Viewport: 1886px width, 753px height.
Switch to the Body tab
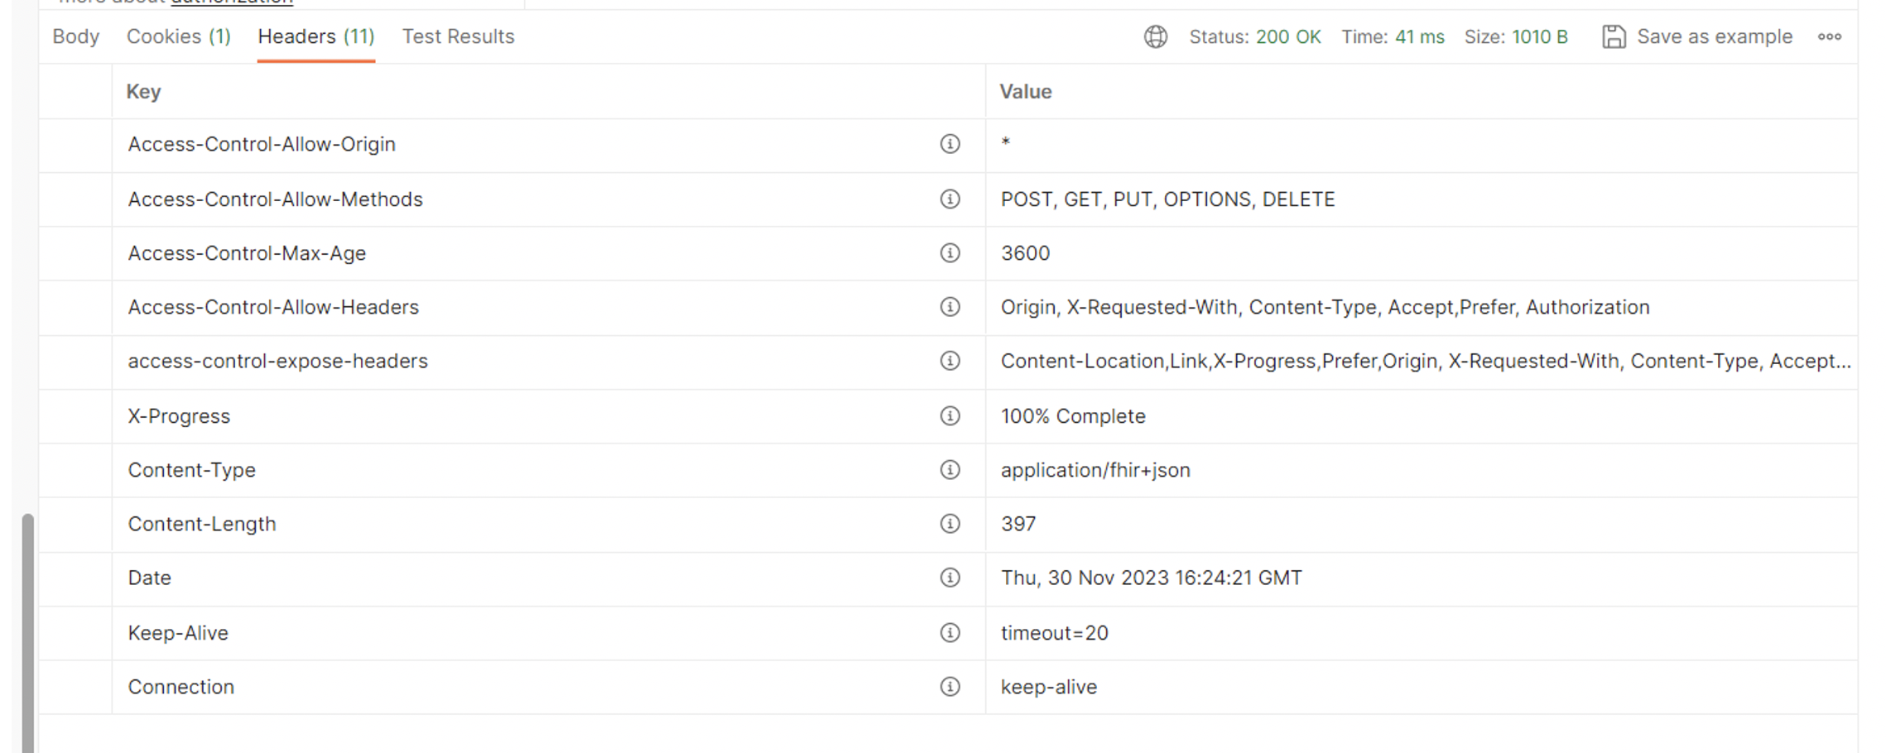point(75,36)
